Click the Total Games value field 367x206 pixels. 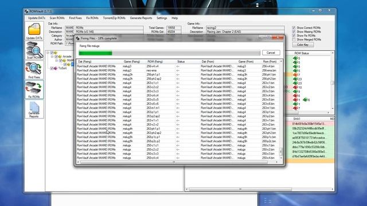click(x=173, y=28)
